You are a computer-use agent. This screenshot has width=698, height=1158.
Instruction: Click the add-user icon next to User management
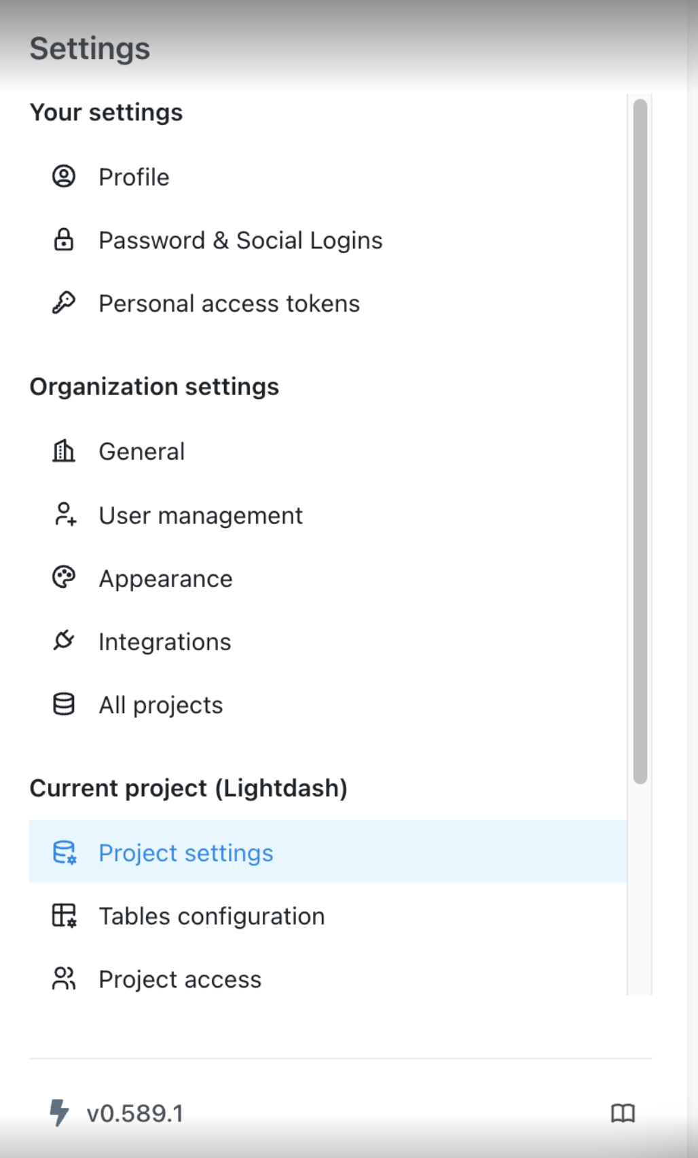pyautogui.click(x=64, y=515)
